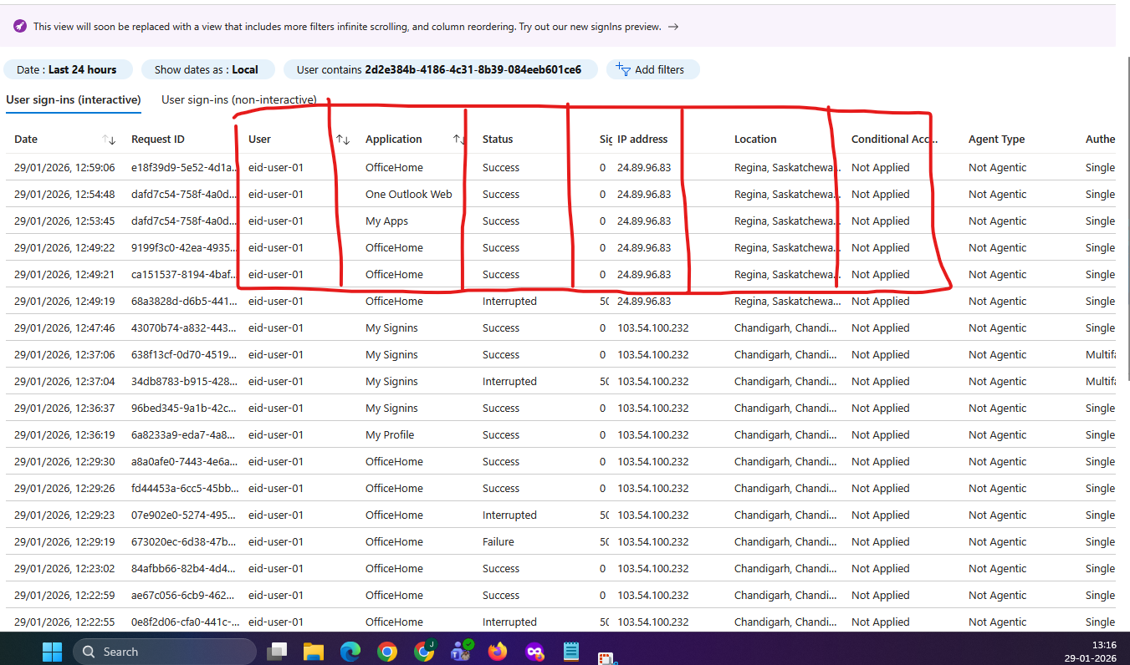The image size is (1130, 665).
Task: Sort sign-ins by User column arrows
Action: click(343, 140)
